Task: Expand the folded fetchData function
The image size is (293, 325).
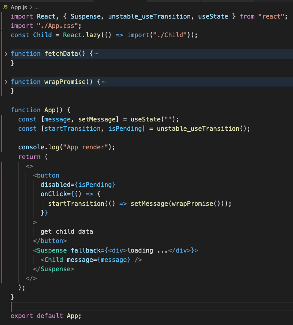Action: tap(6, 54)
